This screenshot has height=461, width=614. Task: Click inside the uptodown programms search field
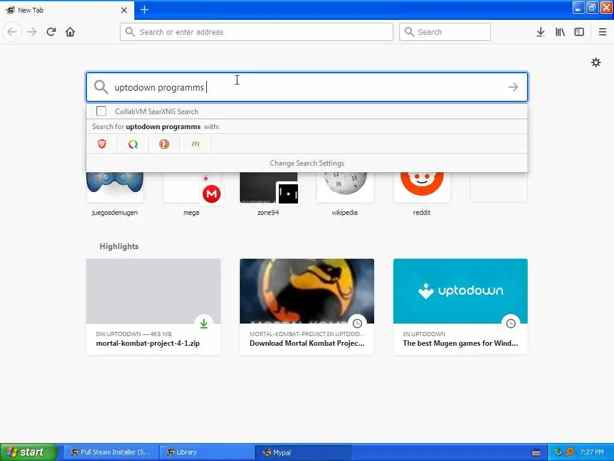click(x=306, y=87)
